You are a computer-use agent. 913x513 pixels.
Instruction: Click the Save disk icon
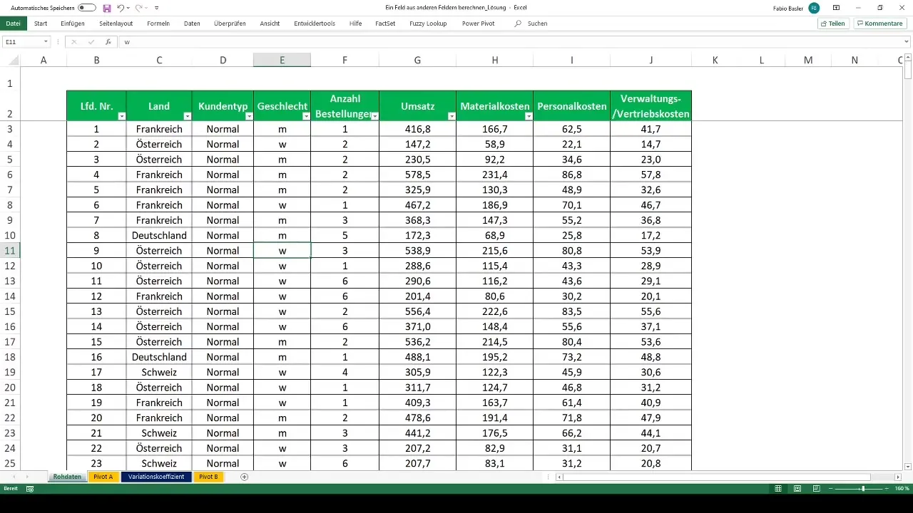(x=107, y=7)
